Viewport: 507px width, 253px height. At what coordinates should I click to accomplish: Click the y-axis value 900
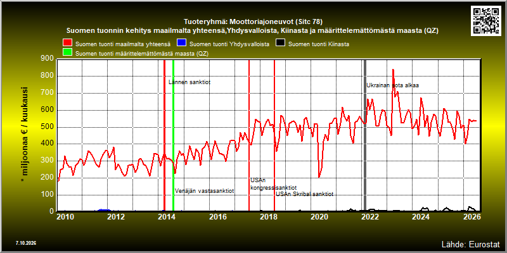[x=48, y=59]
